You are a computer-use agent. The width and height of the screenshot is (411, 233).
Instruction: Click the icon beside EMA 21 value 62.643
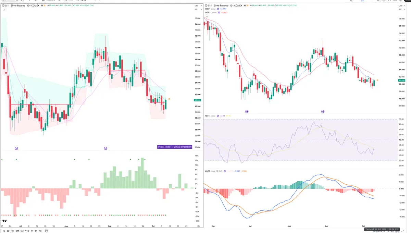click(x=219, y=12)
